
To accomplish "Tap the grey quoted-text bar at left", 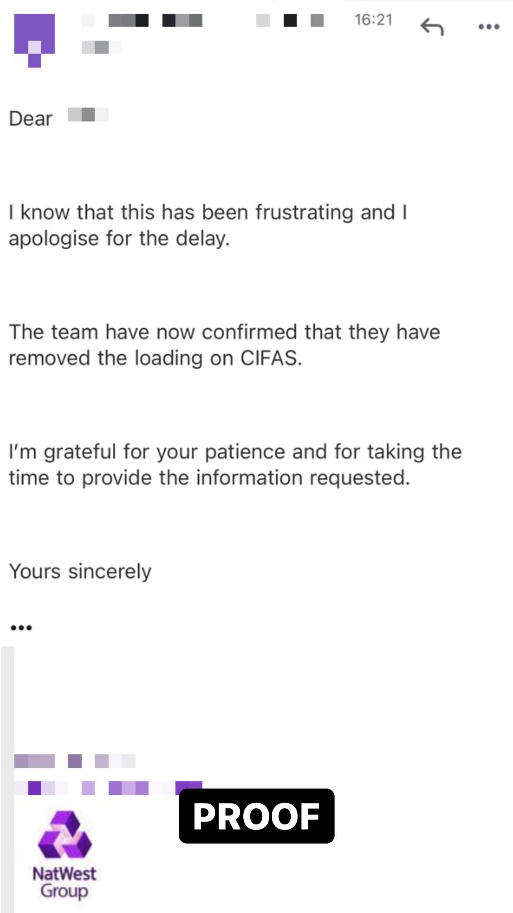I will [7, 777].
